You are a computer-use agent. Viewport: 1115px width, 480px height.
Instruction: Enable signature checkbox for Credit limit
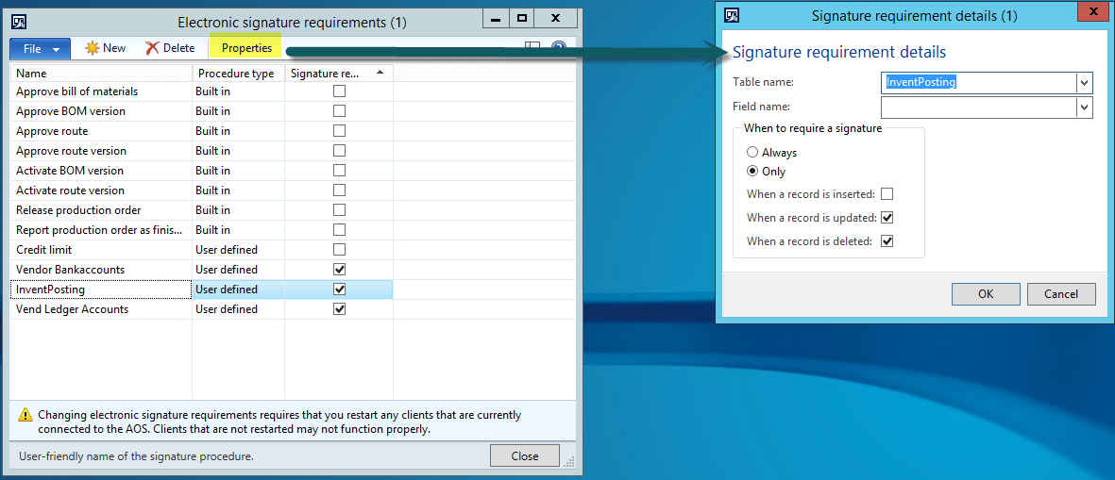point(339,250)
